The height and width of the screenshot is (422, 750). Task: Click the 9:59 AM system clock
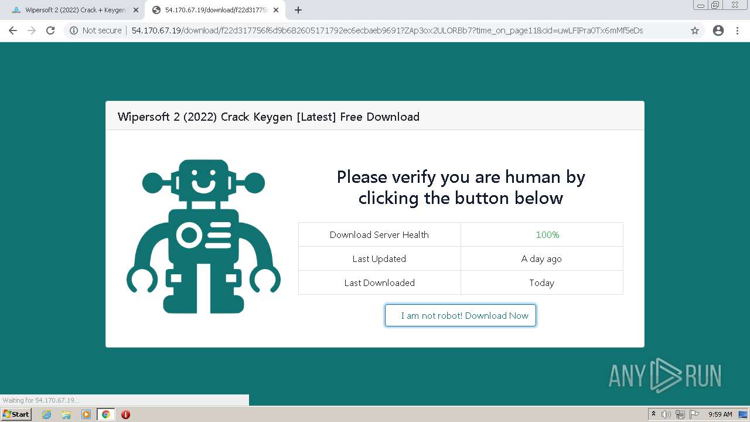tap(720, 414)
